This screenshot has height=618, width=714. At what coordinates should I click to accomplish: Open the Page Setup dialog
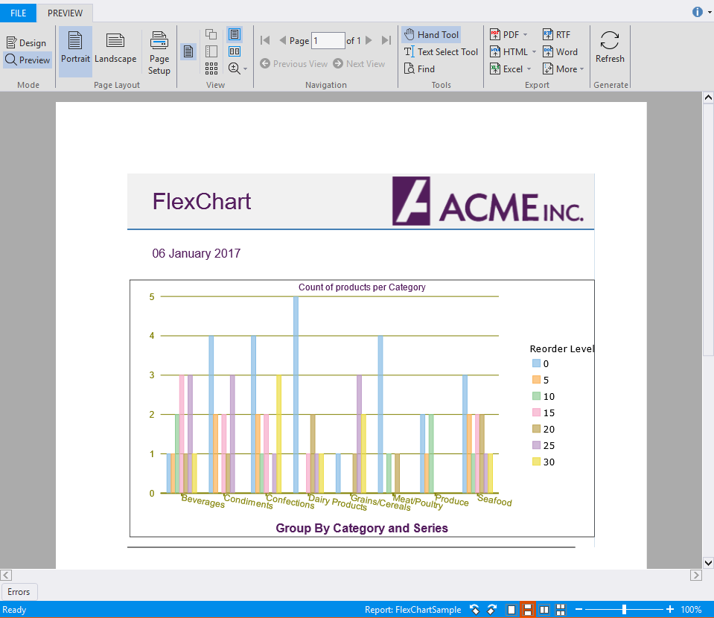click(x=159, y=51)
